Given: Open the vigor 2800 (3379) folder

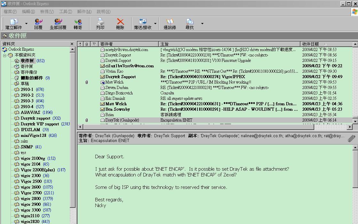Looking at the screenshot, I should coord(34,198).
